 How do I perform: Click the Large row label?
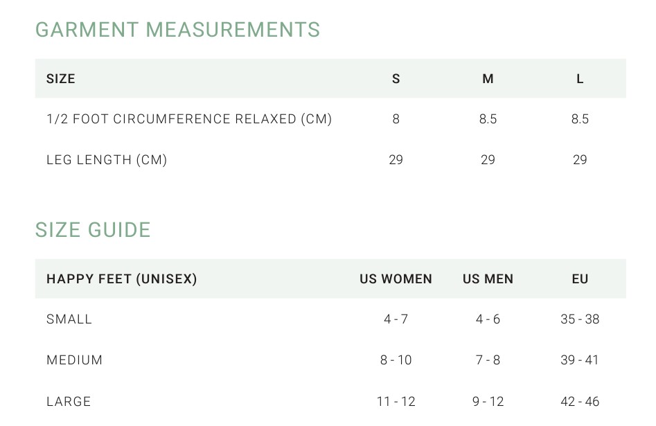click(x=69, y=401)
